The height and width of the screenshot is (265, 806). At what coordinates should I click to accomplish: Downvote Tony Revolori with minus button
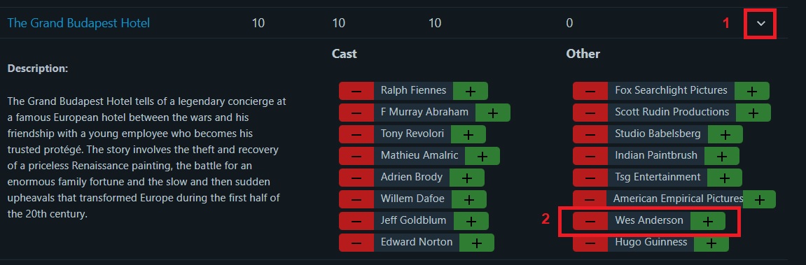pyautogui.click(x=356, y=134)
